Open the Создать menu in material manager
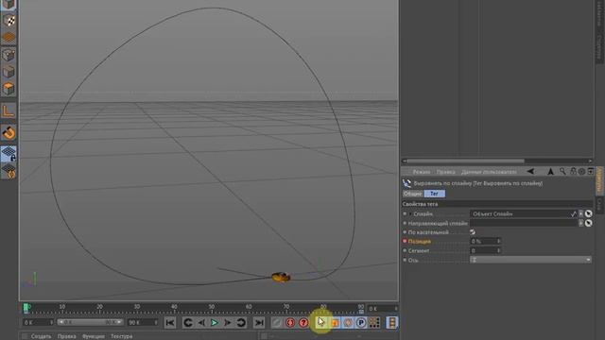Screen dimensions: 605x340 [x=41, y=336]
